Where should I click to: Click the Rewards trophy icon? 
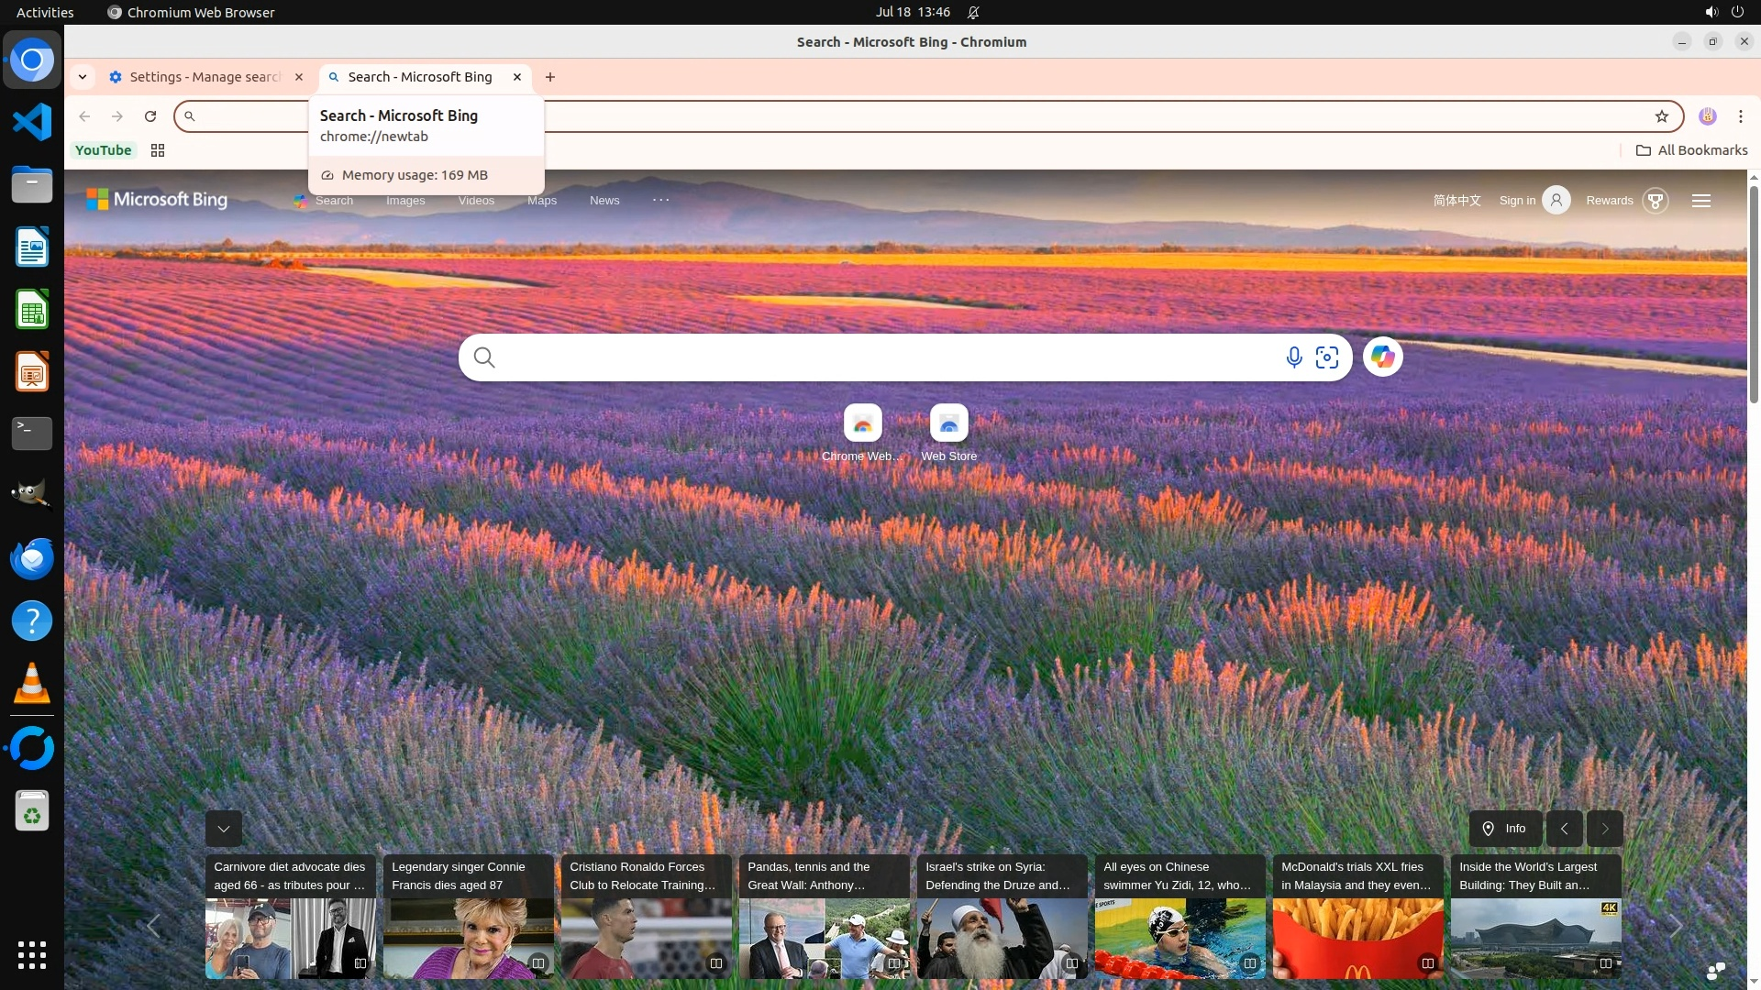pos(1656,201)
